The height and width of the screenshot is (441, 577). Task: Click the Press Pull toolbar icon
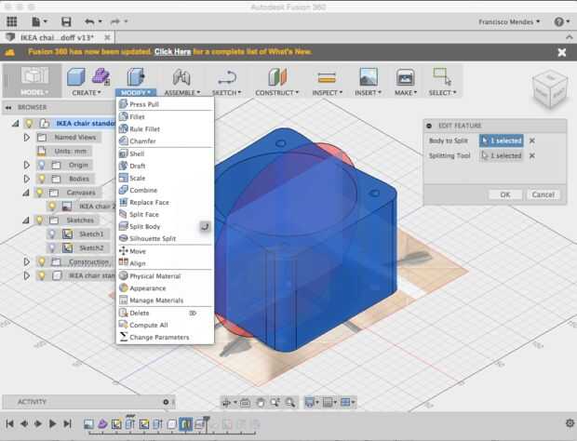click(136, 77)
